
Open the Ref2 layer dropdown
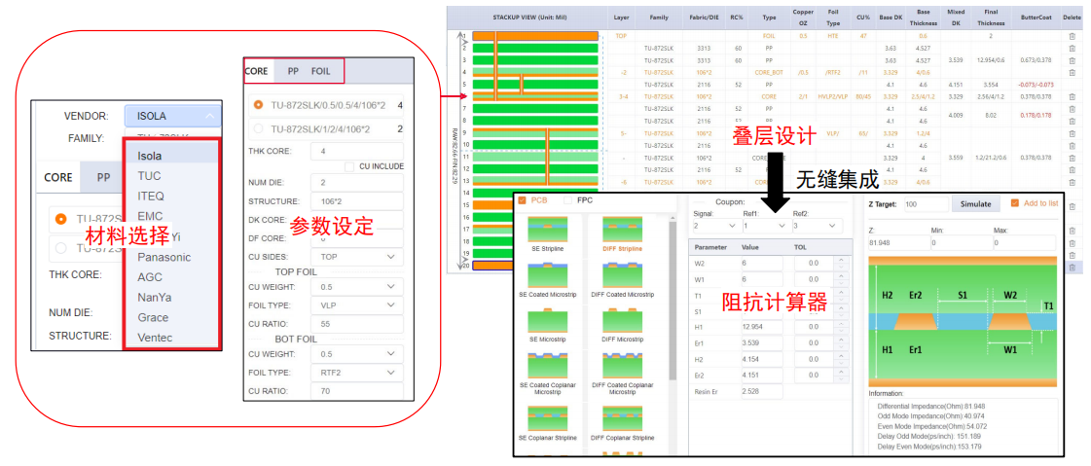[x=818, y=226]
